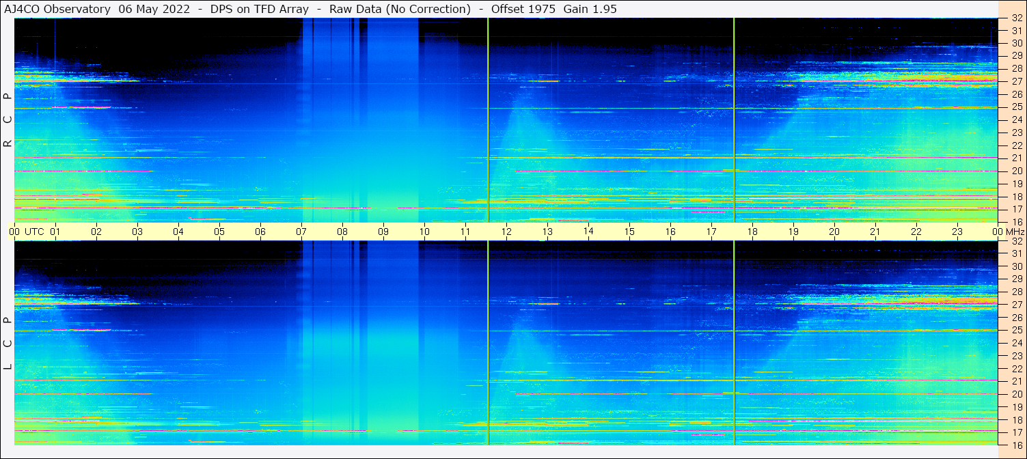
Task: Click the 23 hour tick on UTC axis
Action: (x=957, y=232)
